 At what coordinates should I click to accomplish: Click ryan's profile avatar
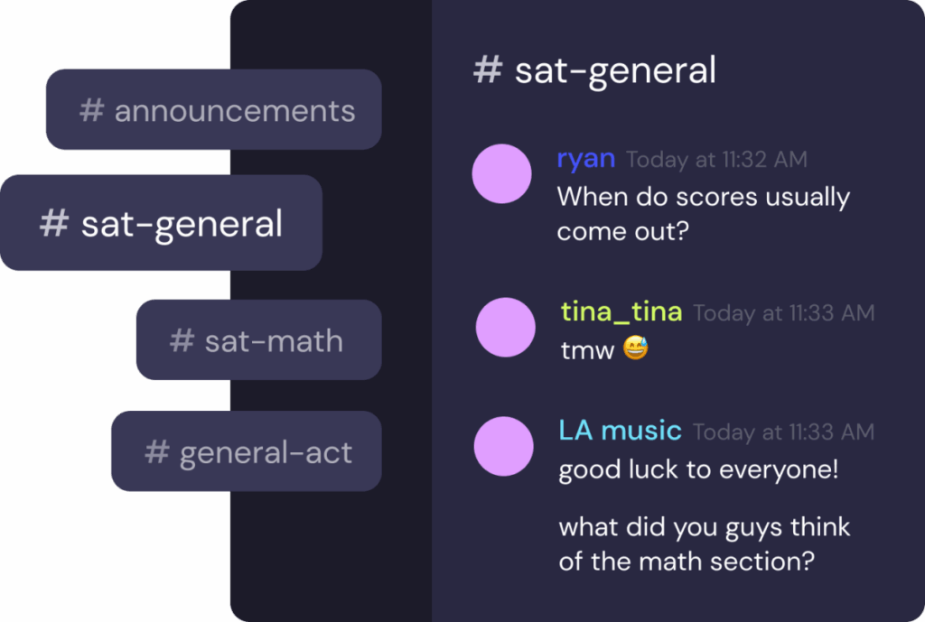(x=501, y=173)
